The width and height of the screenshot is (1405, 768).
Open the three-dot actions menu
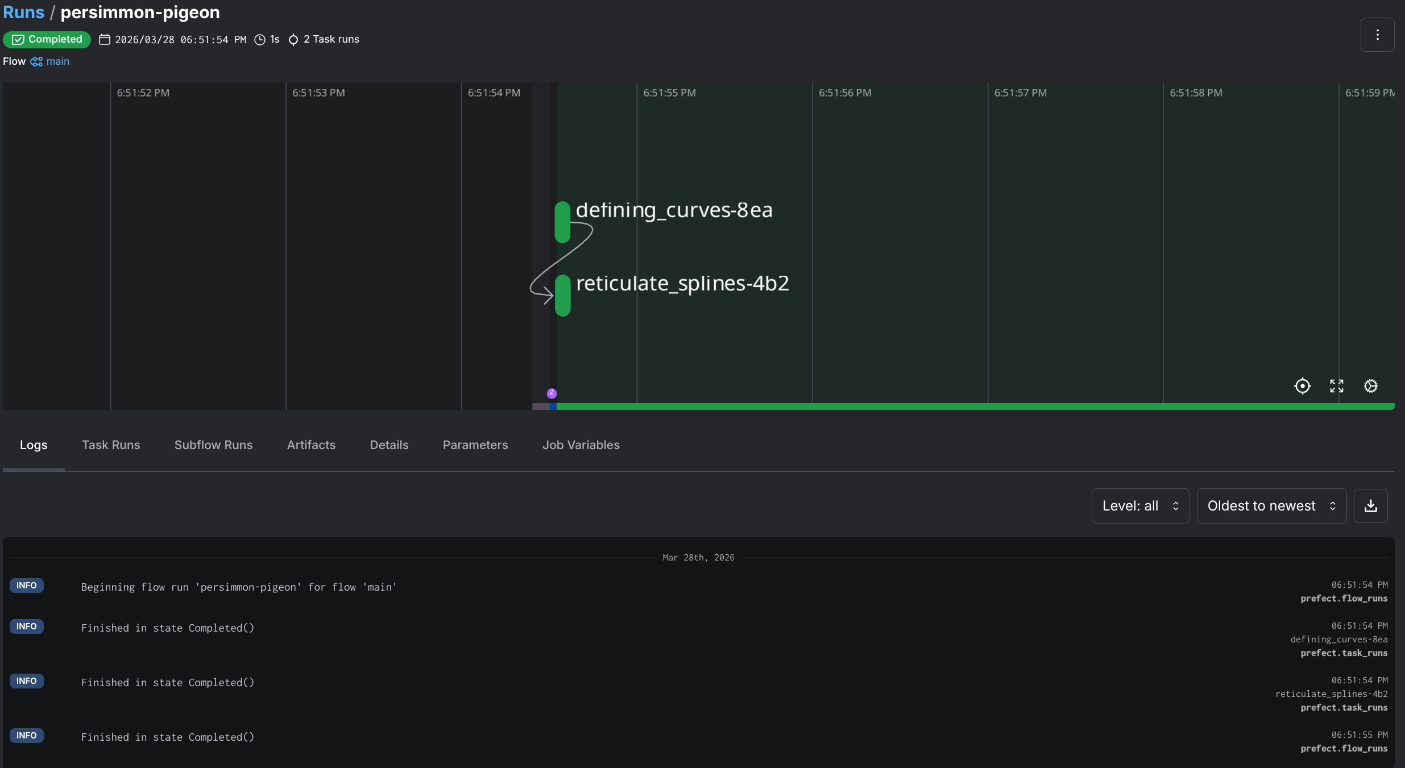(1377, 35)
